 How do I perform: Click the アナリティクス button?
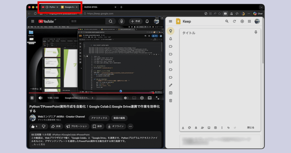tap(99, 118)
